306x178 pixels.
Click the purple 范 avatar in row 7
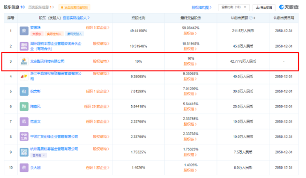24,121
